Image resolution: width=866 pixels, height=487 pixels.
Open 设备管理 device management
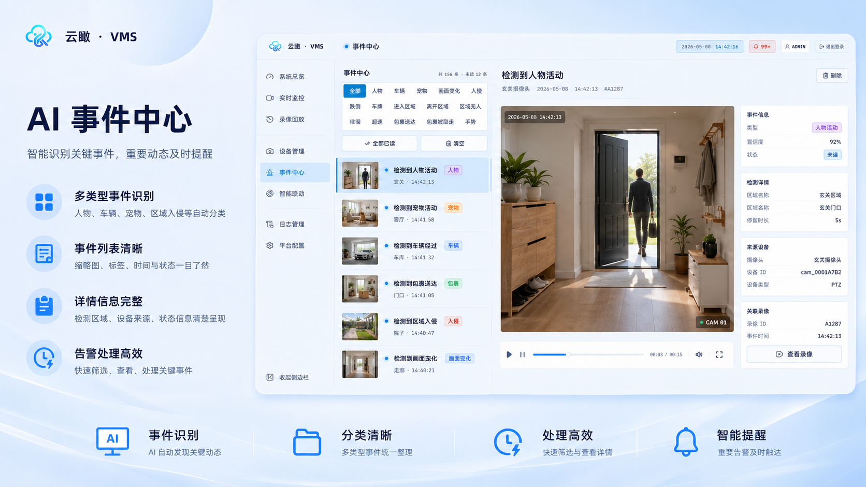coord(285,151)
